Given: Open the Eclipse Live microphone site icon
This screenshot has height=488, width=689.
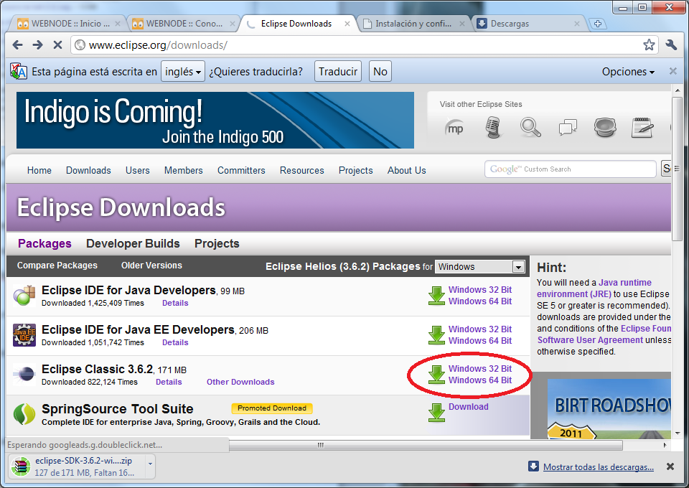Looking at the screenshot, I should click(x=493, y=128).
